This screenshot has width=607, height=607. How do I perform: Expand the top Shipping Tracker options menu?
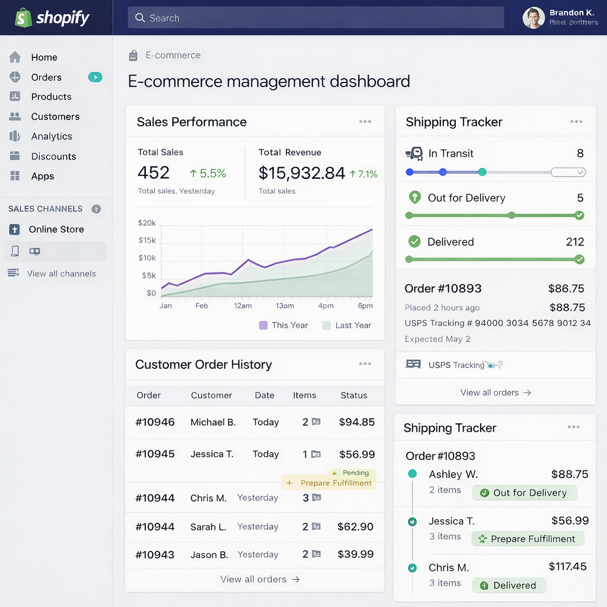point(576,122)
